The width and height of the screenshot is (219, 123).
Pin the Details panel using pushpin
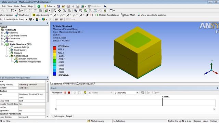click(47, 78)
